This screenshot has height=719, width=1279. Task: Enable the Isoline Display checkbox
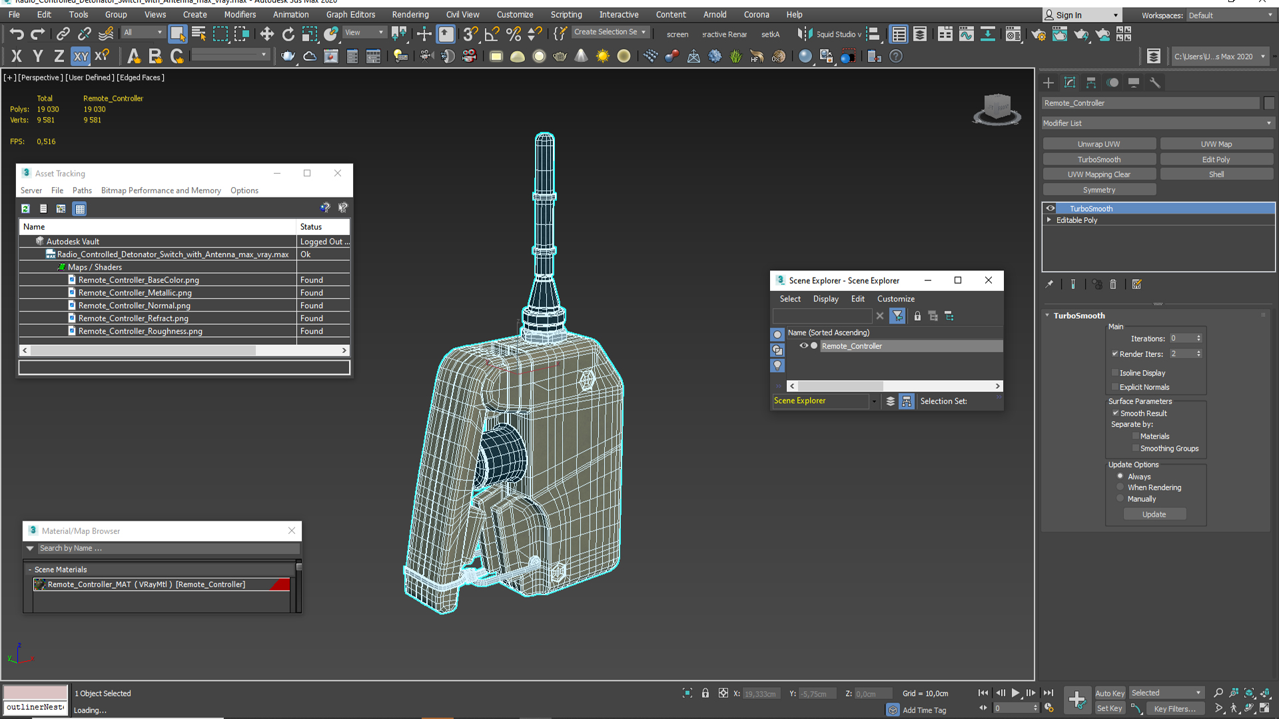[x=1115, y=373]
